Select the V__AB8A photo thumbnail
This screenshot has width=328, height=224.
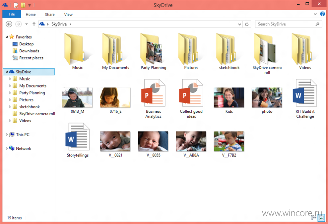point(191,141)
